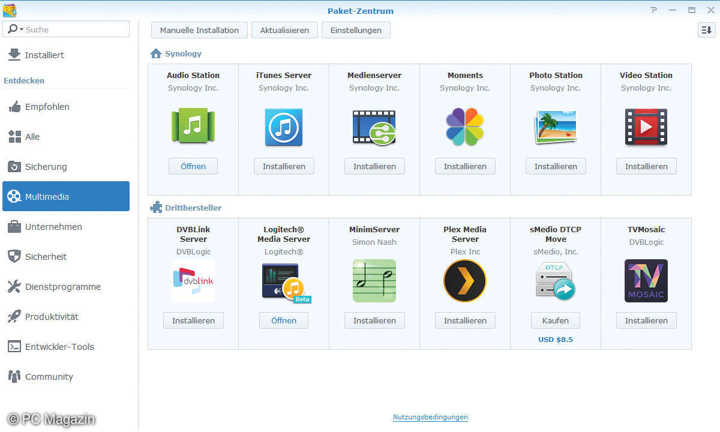Viewport: 720px width, 432px height.
Task: Click the MinimServer music notes icon
Action: coord(374,281)
